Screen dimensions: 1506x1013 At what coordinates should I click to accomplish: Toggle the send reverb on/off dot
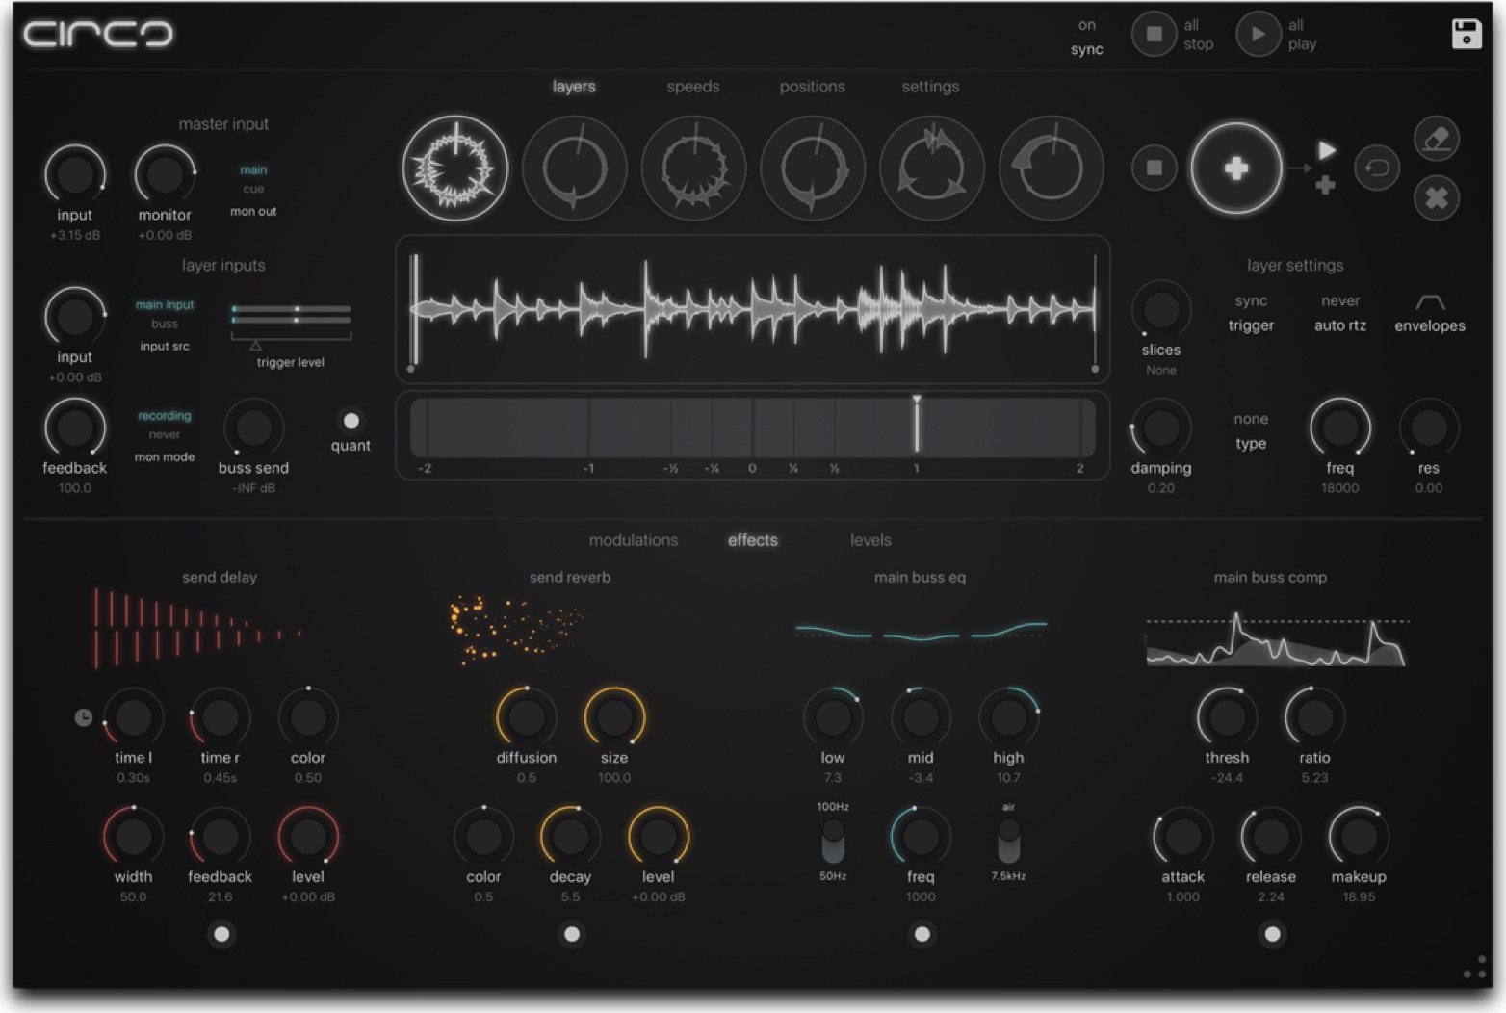pos(572,934)
